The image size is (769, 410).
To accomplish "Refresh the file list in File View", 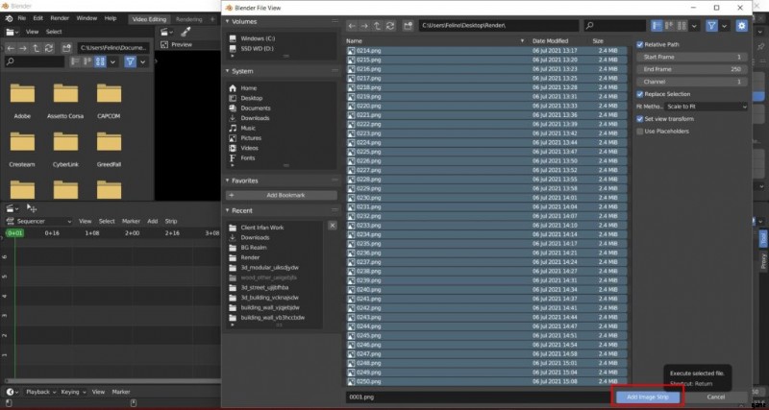I will [390, 25].
